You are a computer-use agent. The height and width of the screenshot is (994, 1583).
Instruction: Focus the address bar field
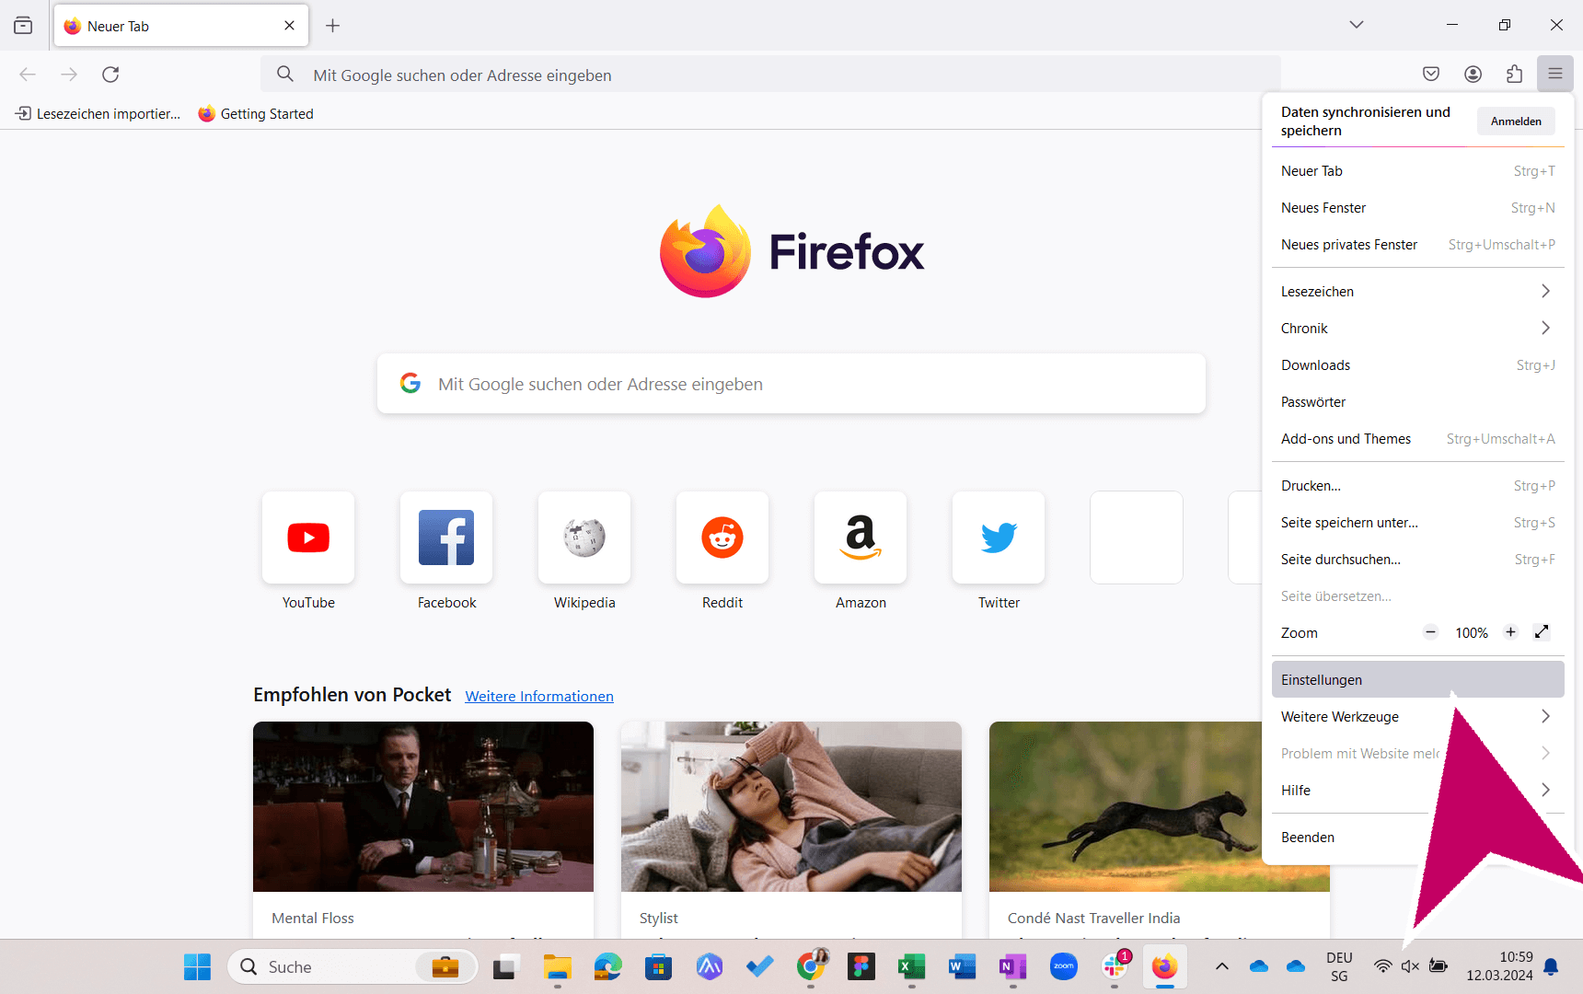click(771, 75)
